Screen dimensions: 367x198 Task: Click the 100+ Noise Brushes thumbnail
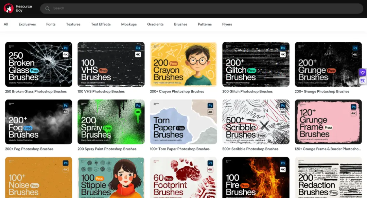pyautogui.click(x=39, y=177)
